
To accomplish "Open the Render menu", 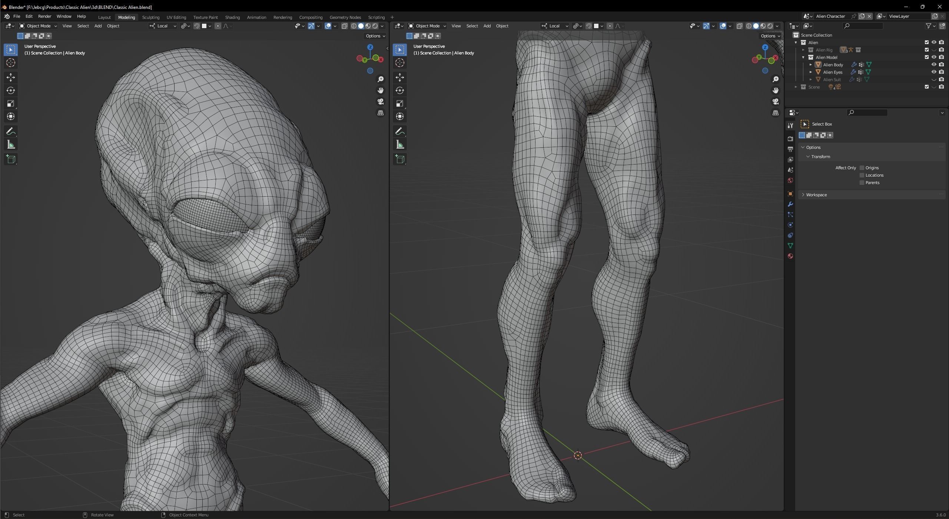I will (x=44, y=17).
